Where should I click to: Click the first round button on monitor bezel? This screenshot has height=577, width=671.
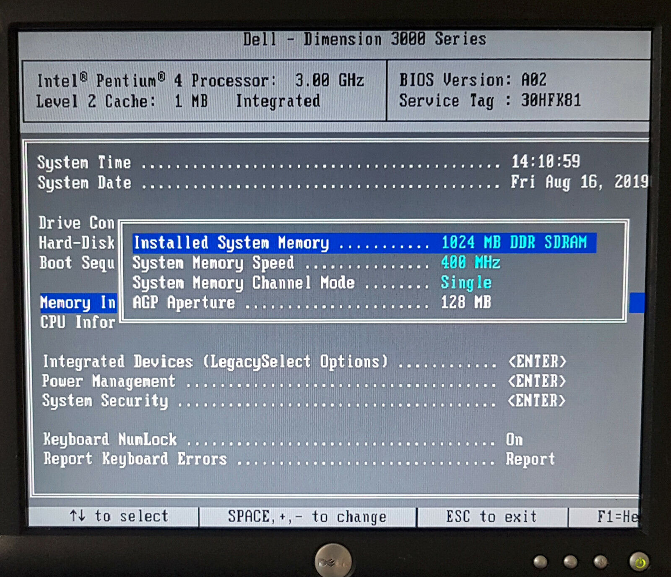[540, 561]
